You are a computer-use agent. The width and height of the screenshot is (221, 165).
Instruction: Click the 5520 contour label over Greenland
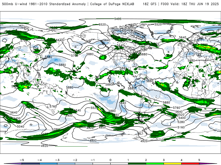(158, 24)
